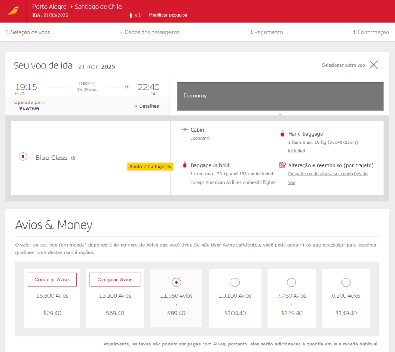
Task: Select the Economy cabin tab
Action: pos(280,96)
